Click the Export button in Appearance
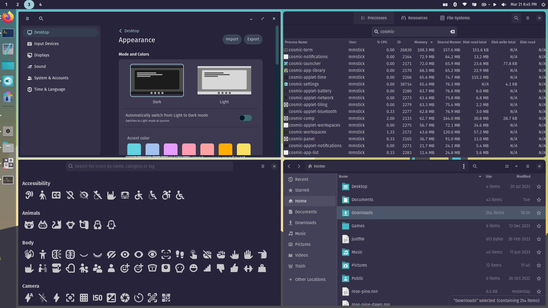This screenshot has height=308, width=548. [x=253, y=39]
